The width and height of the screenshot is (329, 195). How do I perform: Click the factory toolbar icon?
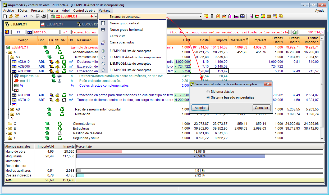236,16
